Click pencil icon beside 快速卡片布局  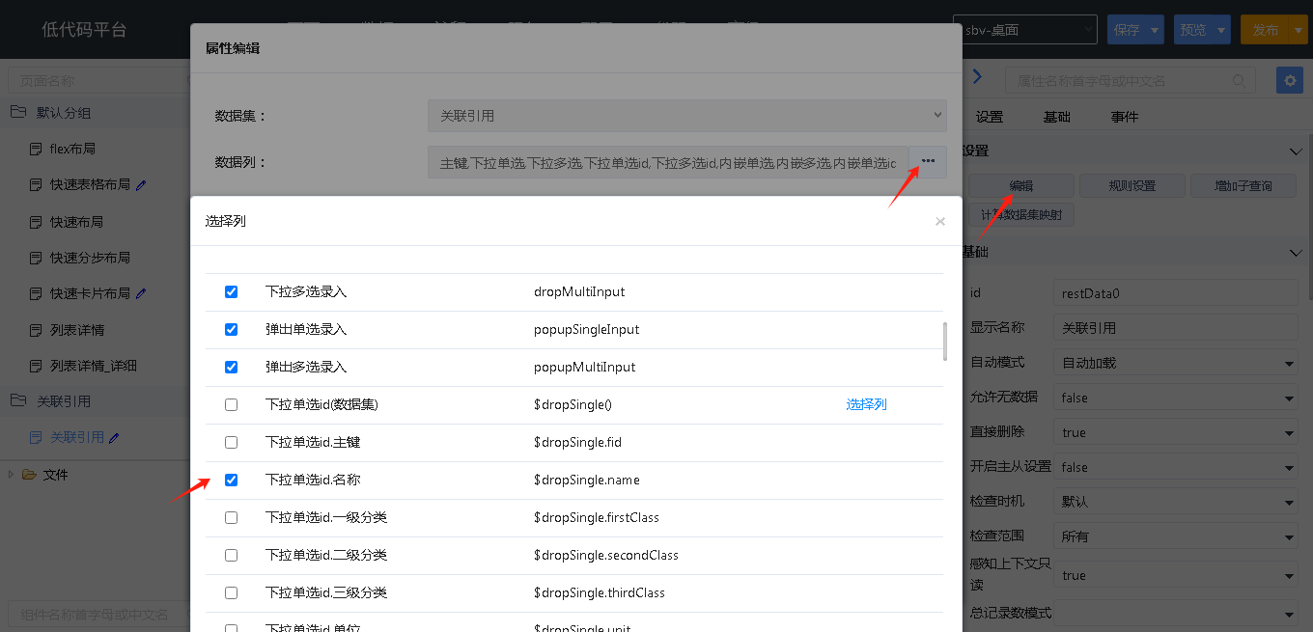[141, 294]
